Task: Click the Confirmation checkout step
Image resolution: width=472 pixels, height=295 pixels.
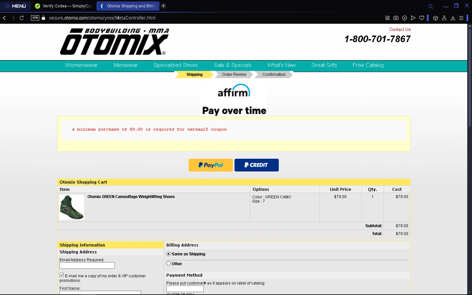Action: 274,75
